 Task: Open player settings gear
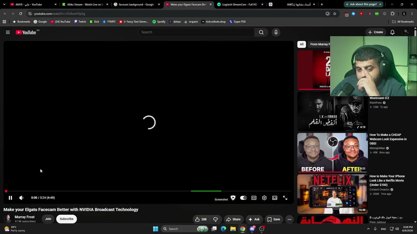pyautogui.click(x=264, y=198)
